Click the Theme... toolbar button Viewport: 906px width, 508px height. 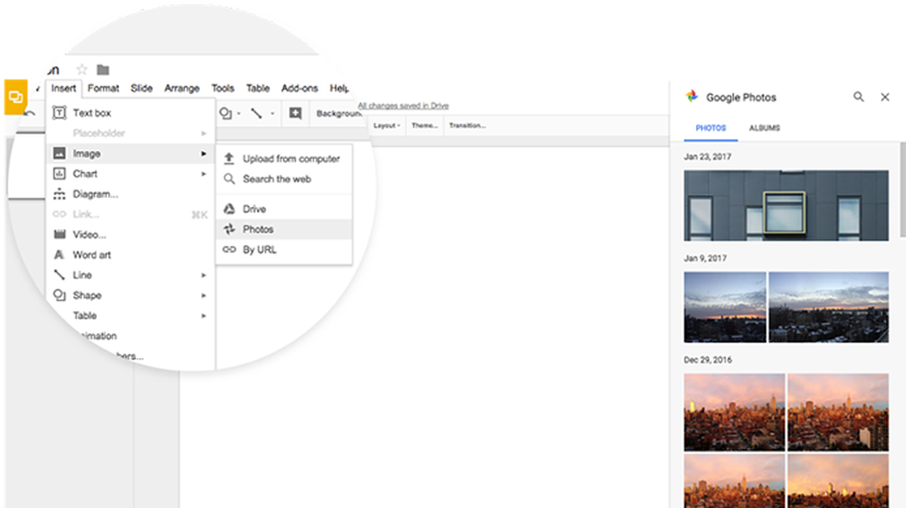(x=424, y=125)
